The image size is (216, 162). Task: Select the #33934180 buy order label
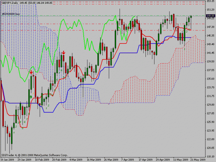click(x=11, y=14)
